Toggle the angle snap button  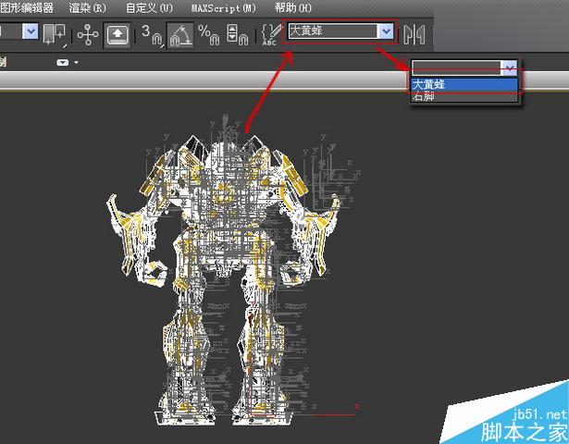[x=180, y=35]
